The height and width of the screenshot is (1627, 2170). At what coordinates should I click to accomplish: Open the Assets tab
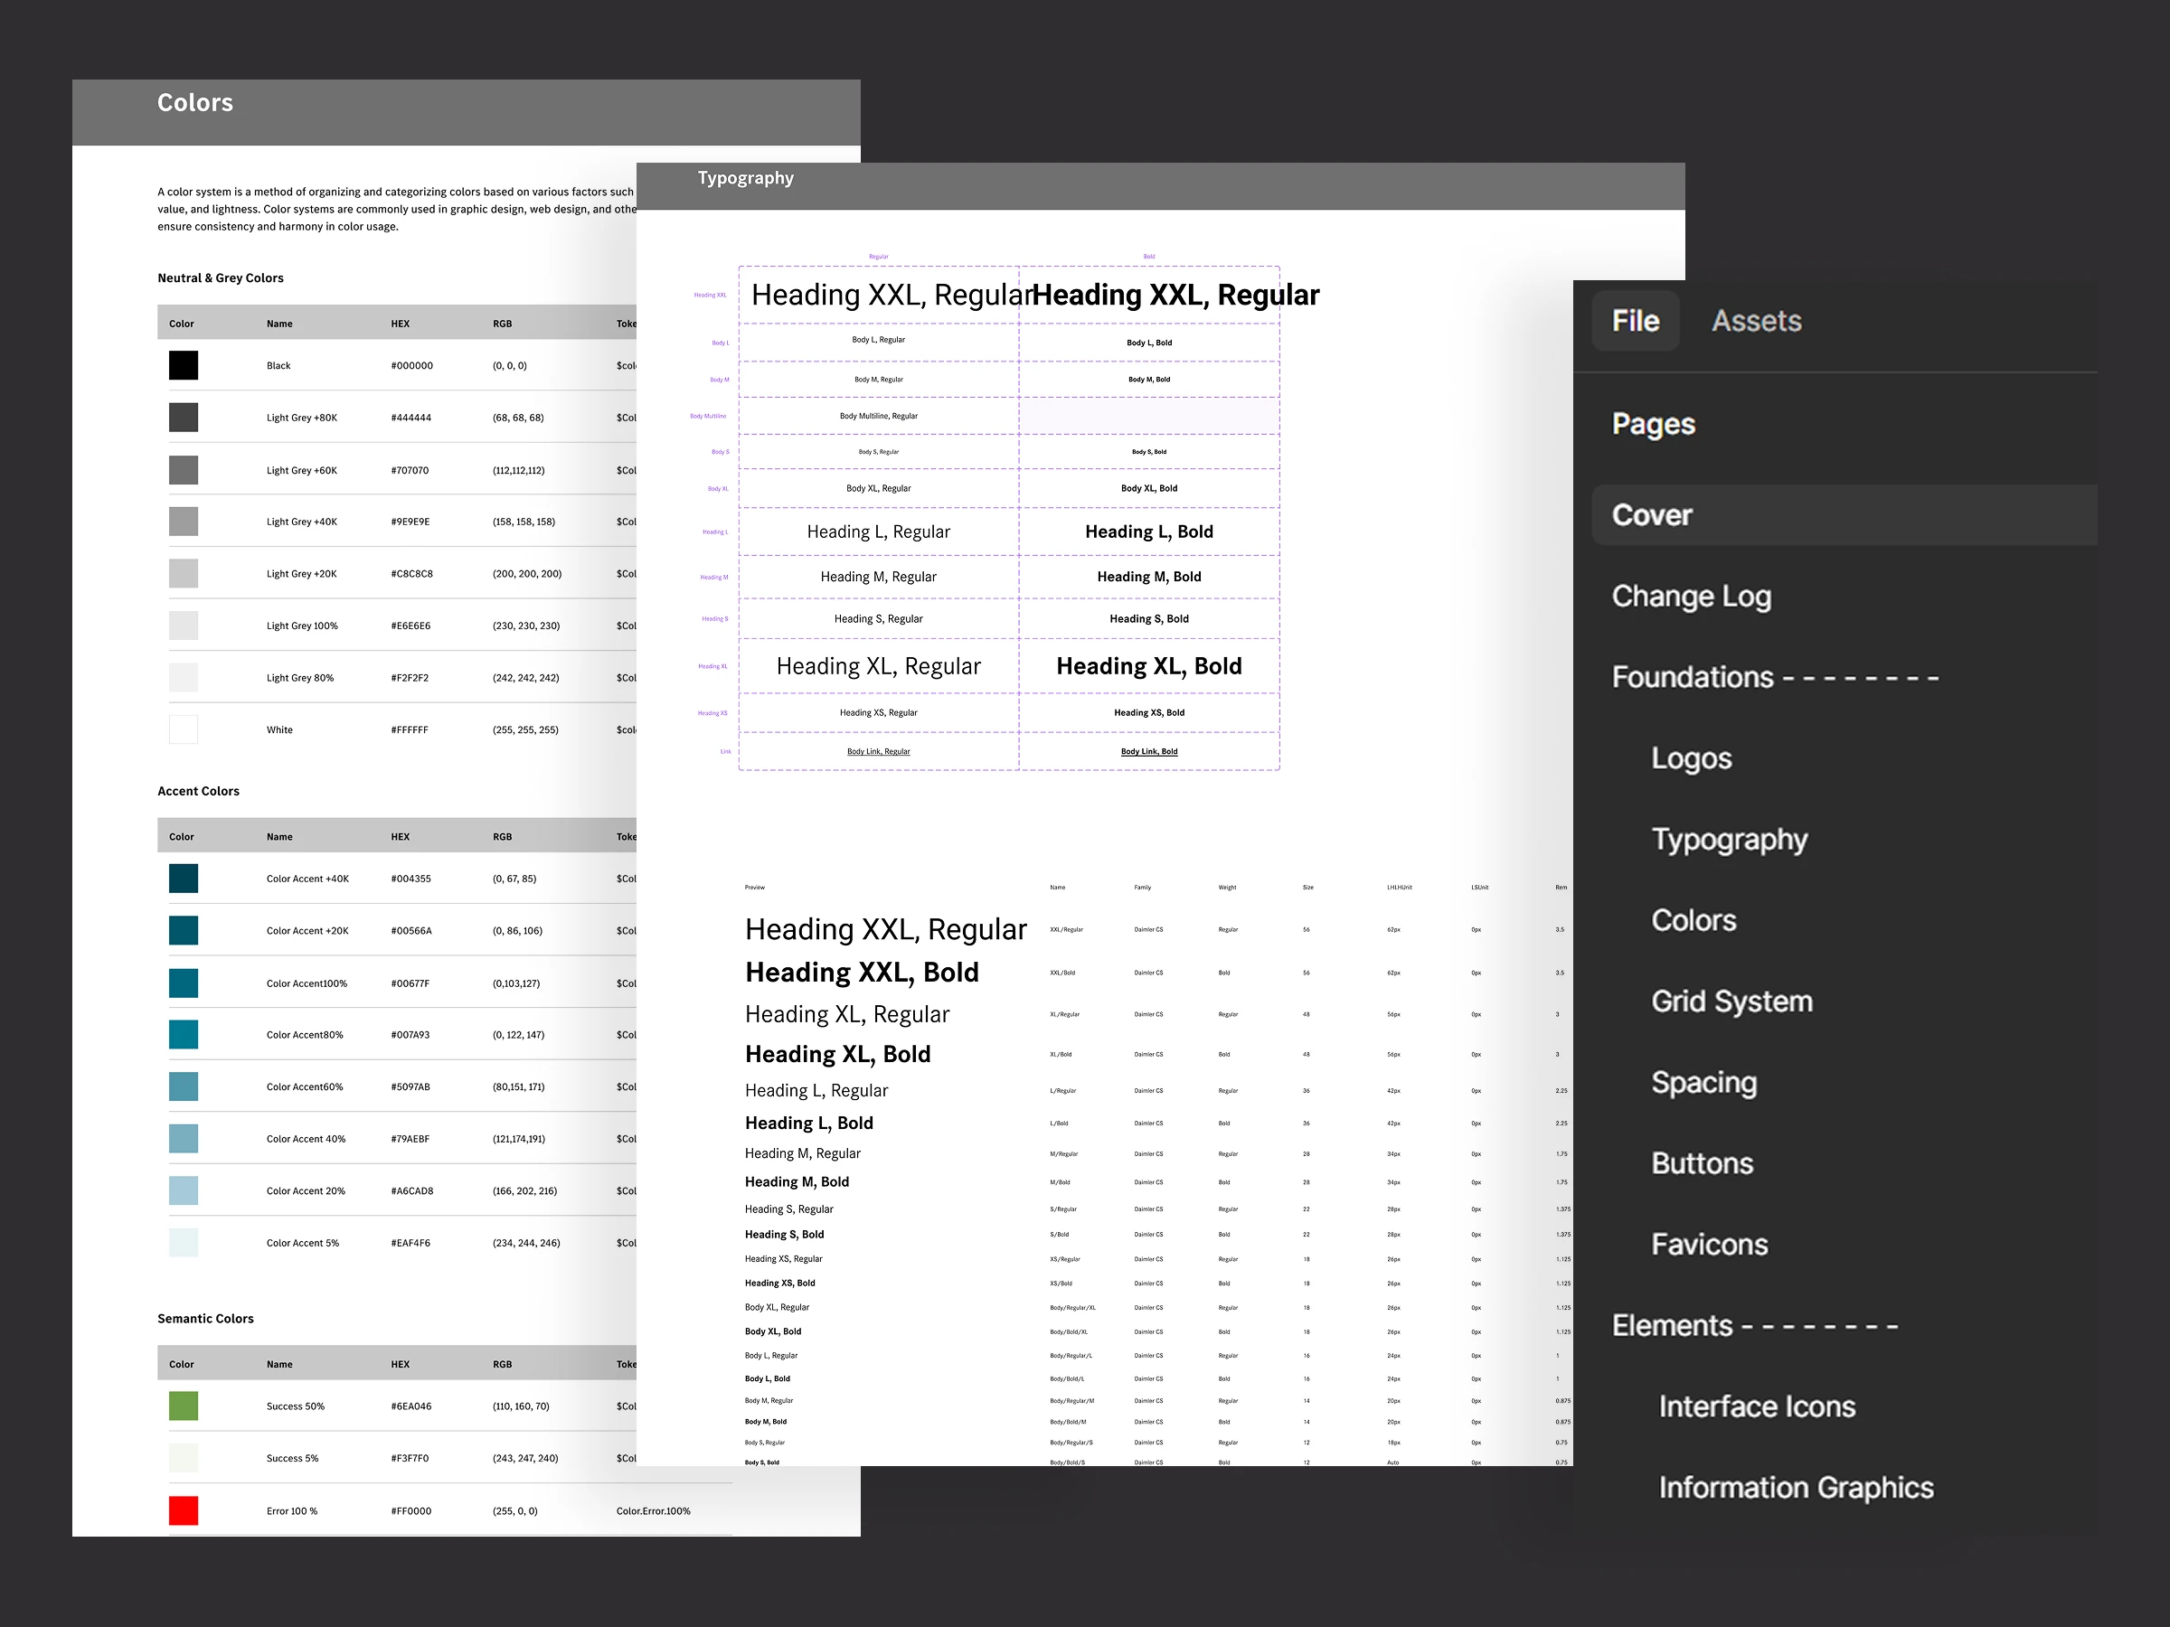[x=1756, y=321]
